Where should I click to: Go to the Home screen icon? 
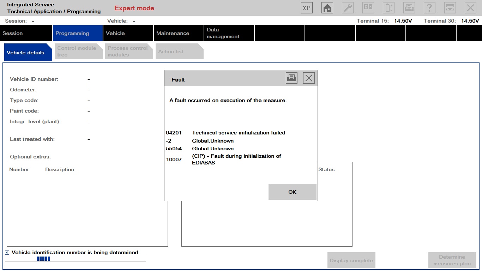[x=327, y=8]
